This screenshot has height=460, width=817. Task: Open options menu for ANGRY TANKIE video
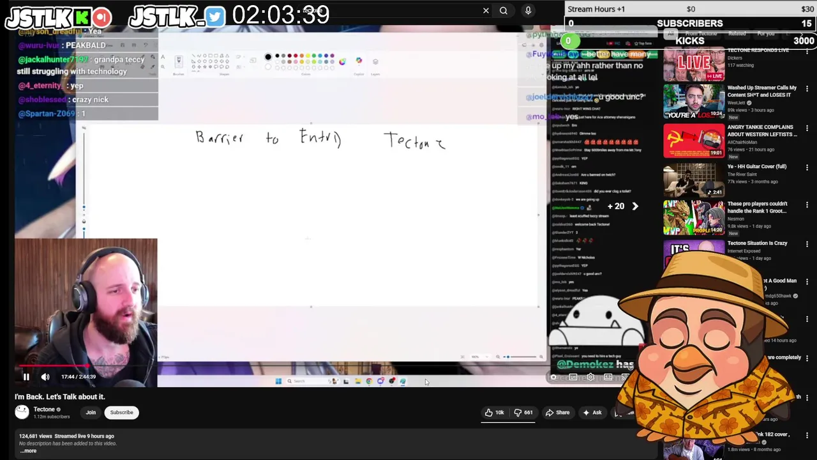[807, 129]
